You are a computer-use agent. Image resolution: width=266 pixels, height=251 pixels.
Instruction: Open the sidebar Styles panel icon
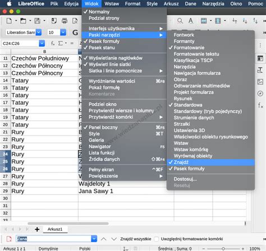click(260, 70)
